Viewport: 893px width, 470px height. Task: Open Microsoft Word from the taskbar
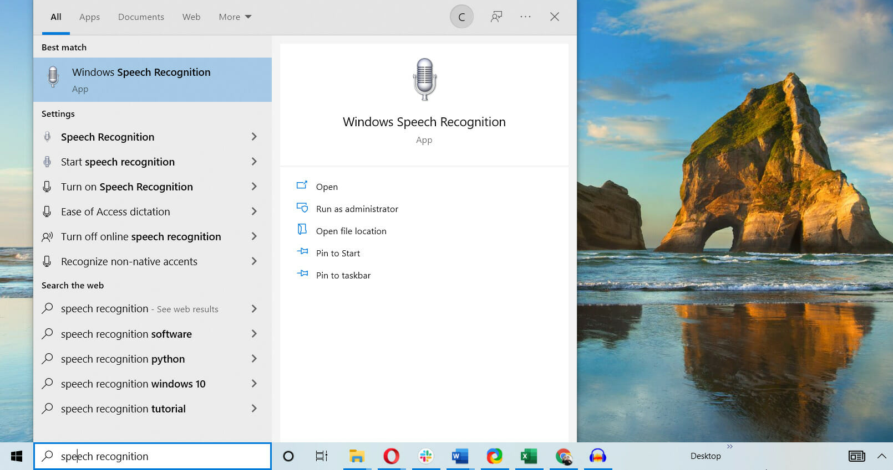coord(460,456)
